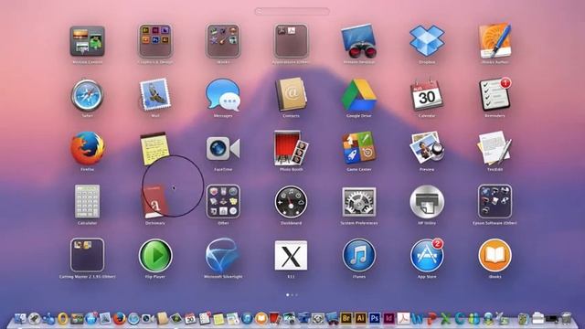Launch Remote Desktop binoculars app

358,41
